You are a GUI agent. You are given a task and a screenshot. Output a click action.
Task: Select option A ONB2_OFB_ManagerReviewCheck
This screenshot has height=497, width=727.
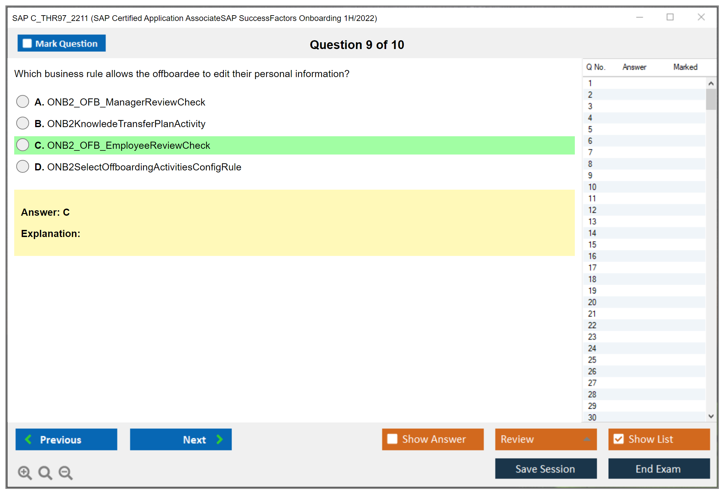coord(23,101)
